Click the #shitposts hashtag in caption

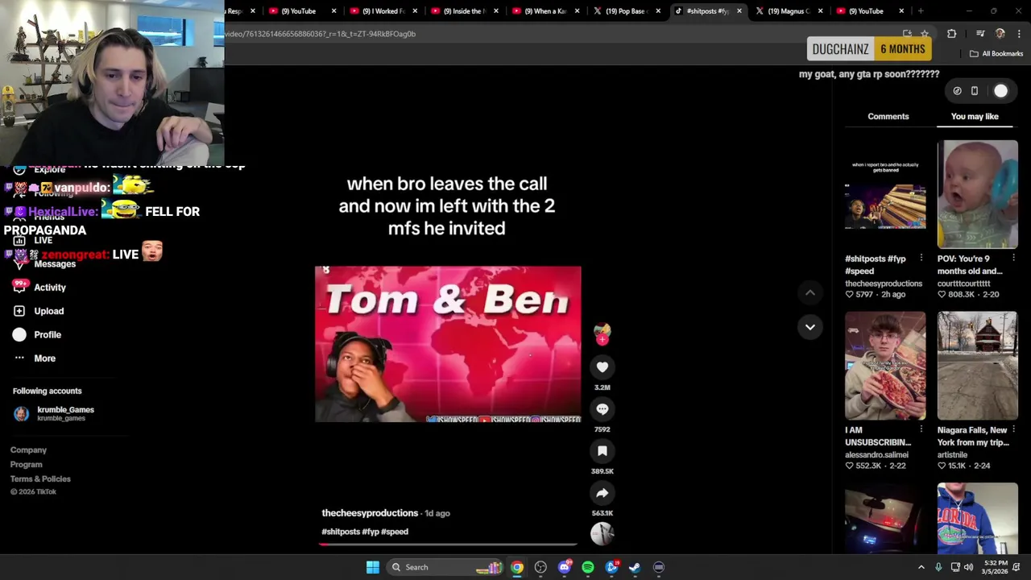pos(341,532)
